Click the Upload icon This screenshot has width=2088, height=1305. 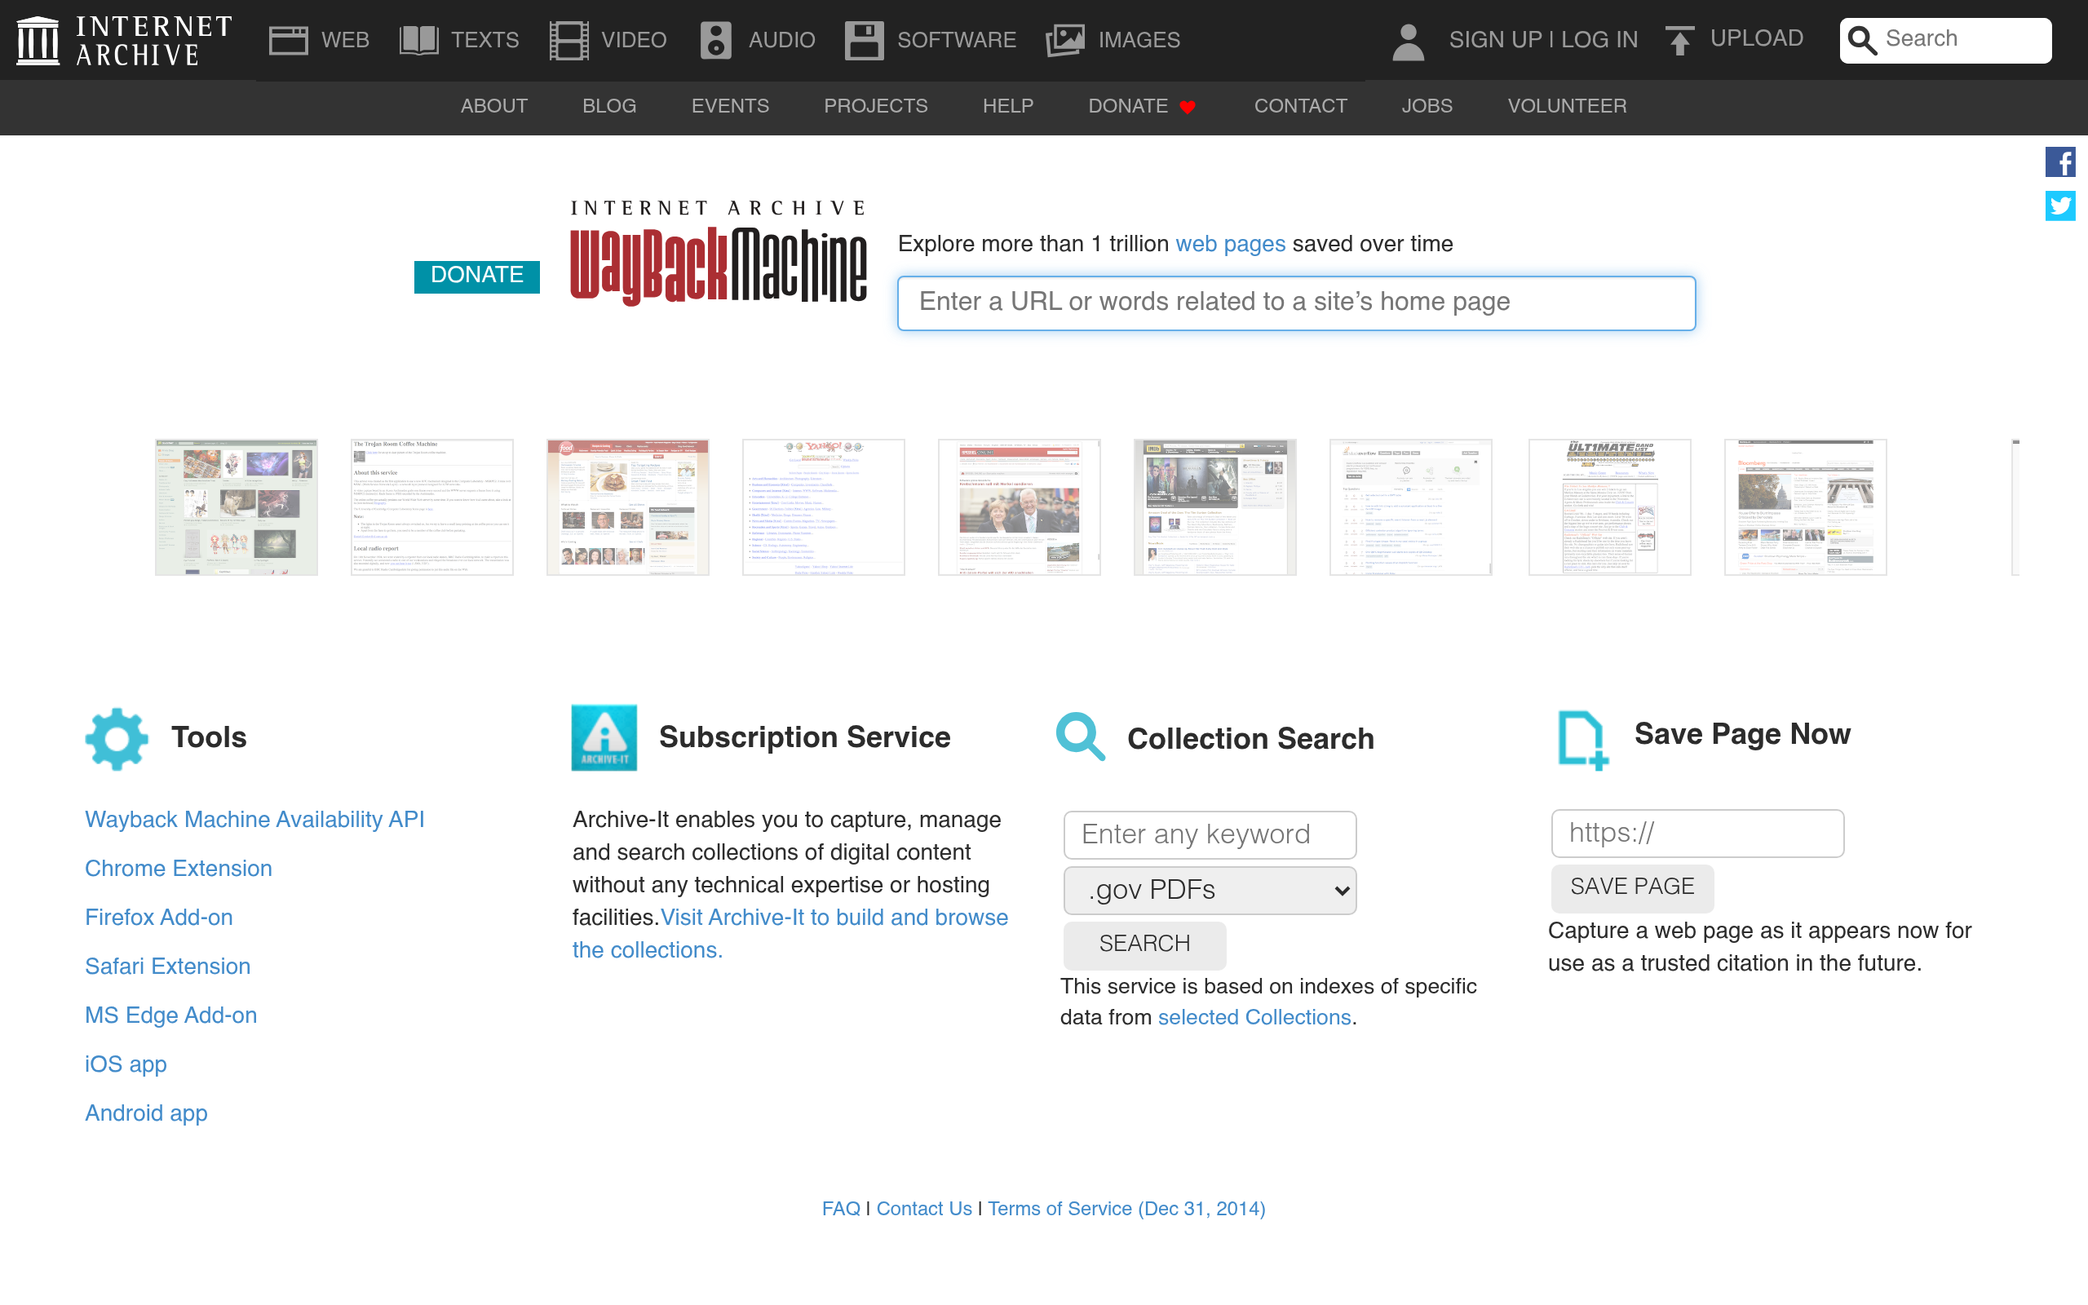pos(1679,39)
